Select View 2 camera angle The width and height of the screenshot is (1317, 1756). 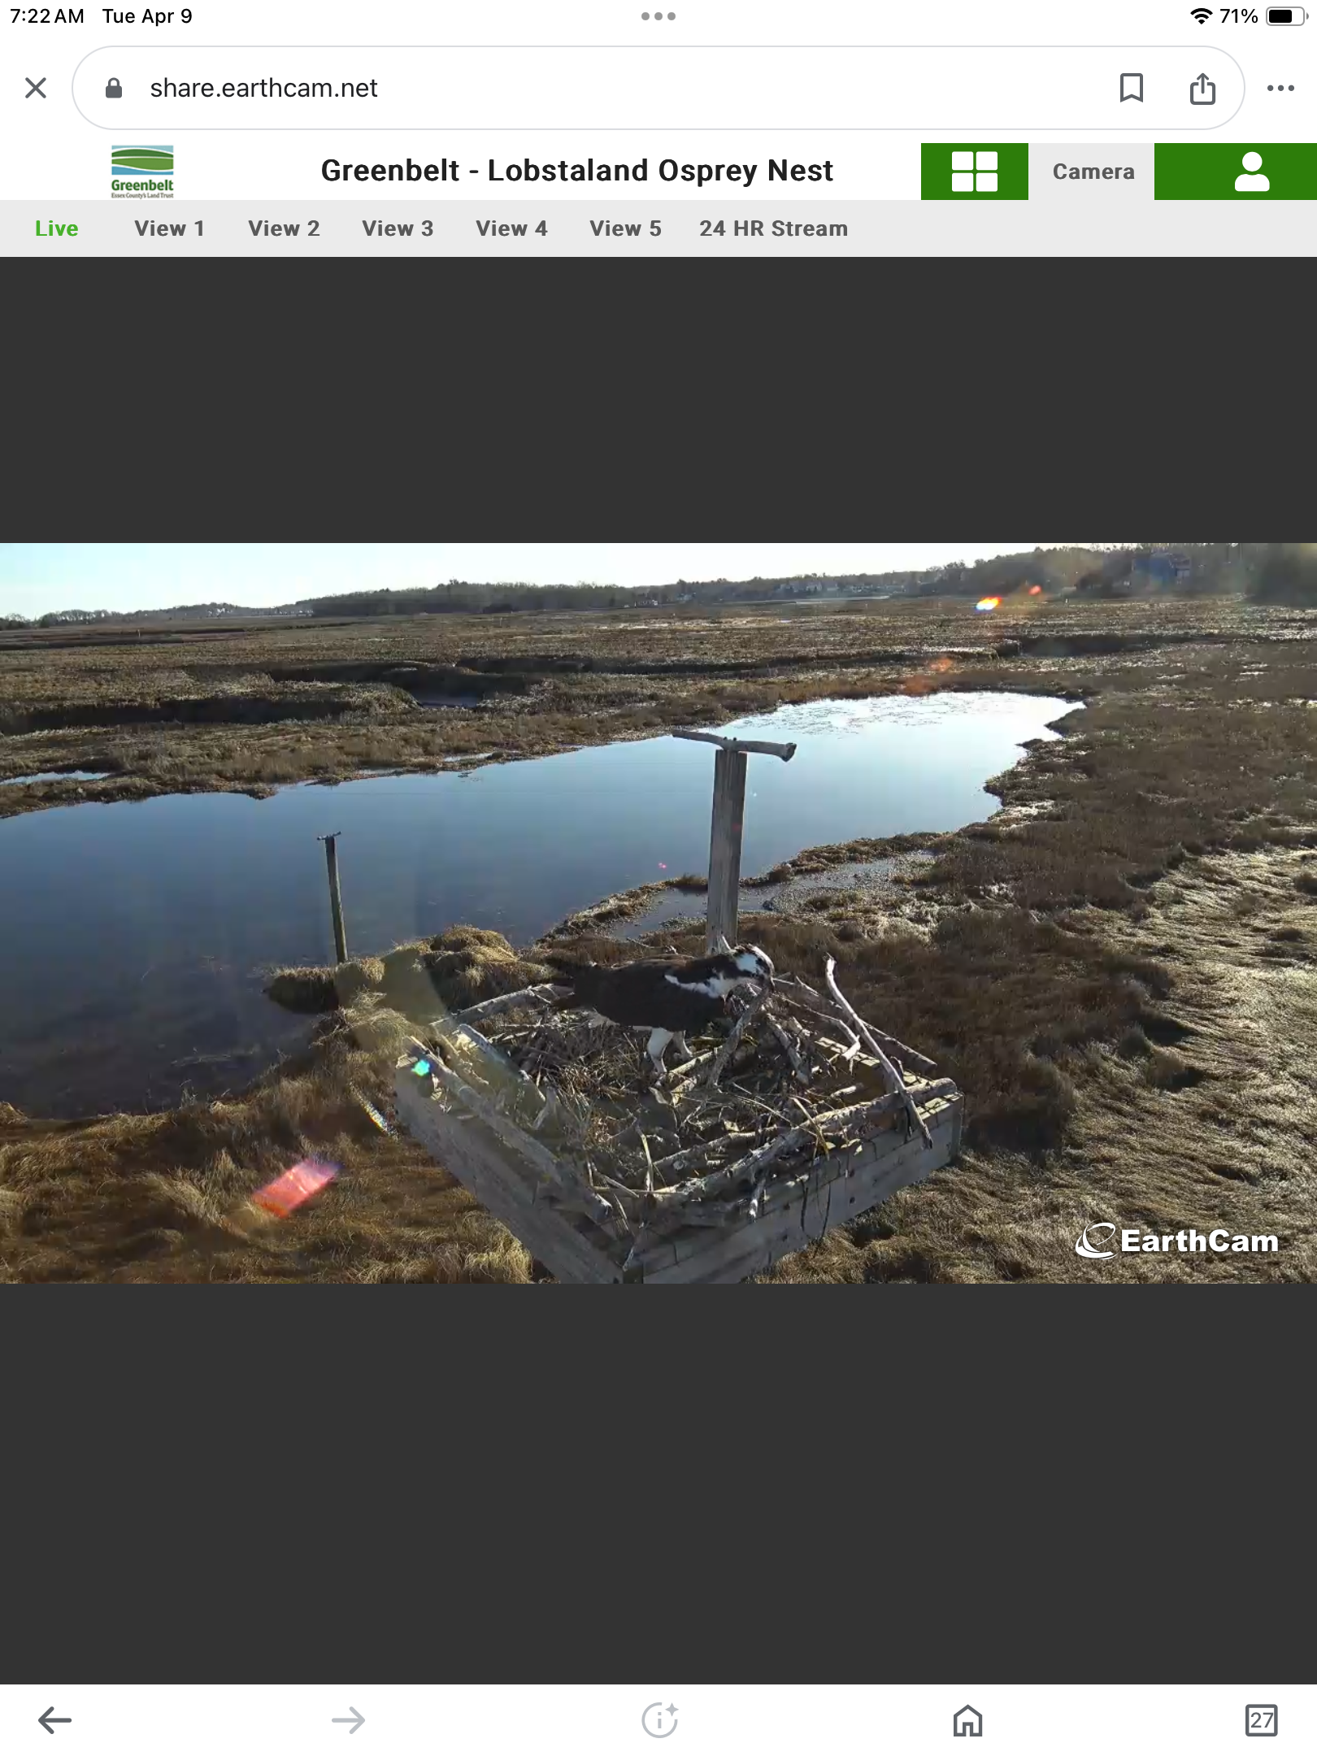284,228
